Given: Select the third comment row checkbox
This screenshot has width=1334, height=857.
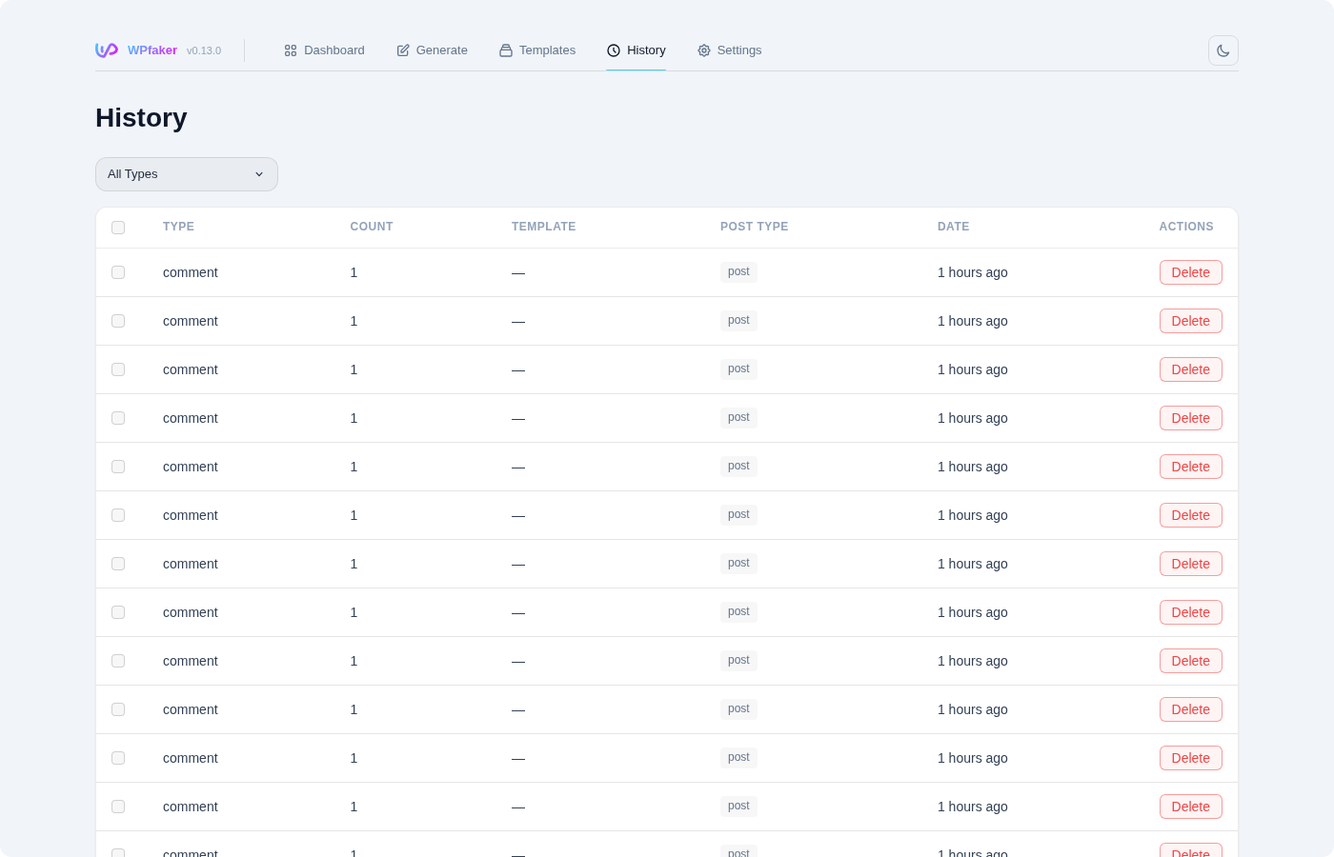Looking at the screenshot, I should click(118, 369).
